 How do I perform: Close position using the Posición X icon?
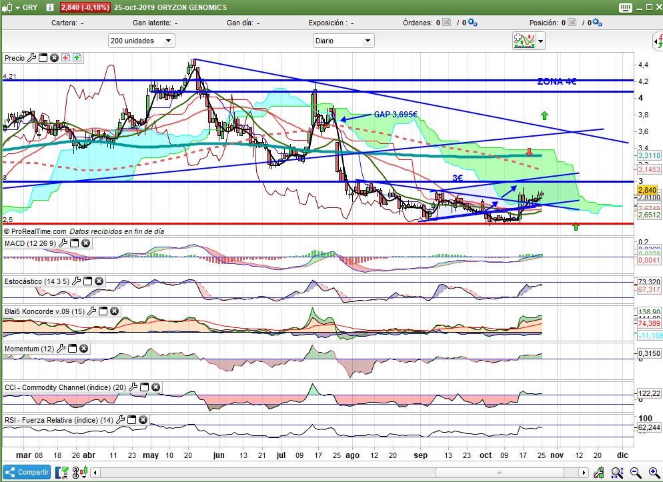coord(572,23)
